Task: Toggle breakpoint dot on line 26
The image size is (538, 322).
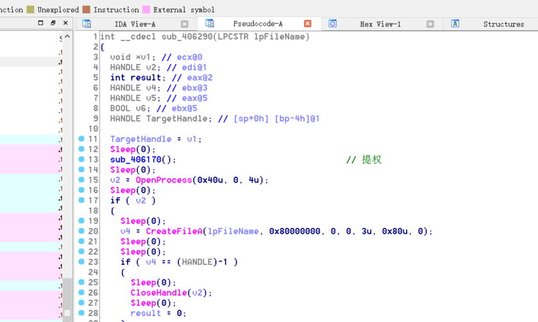Action: coord(81,292)
